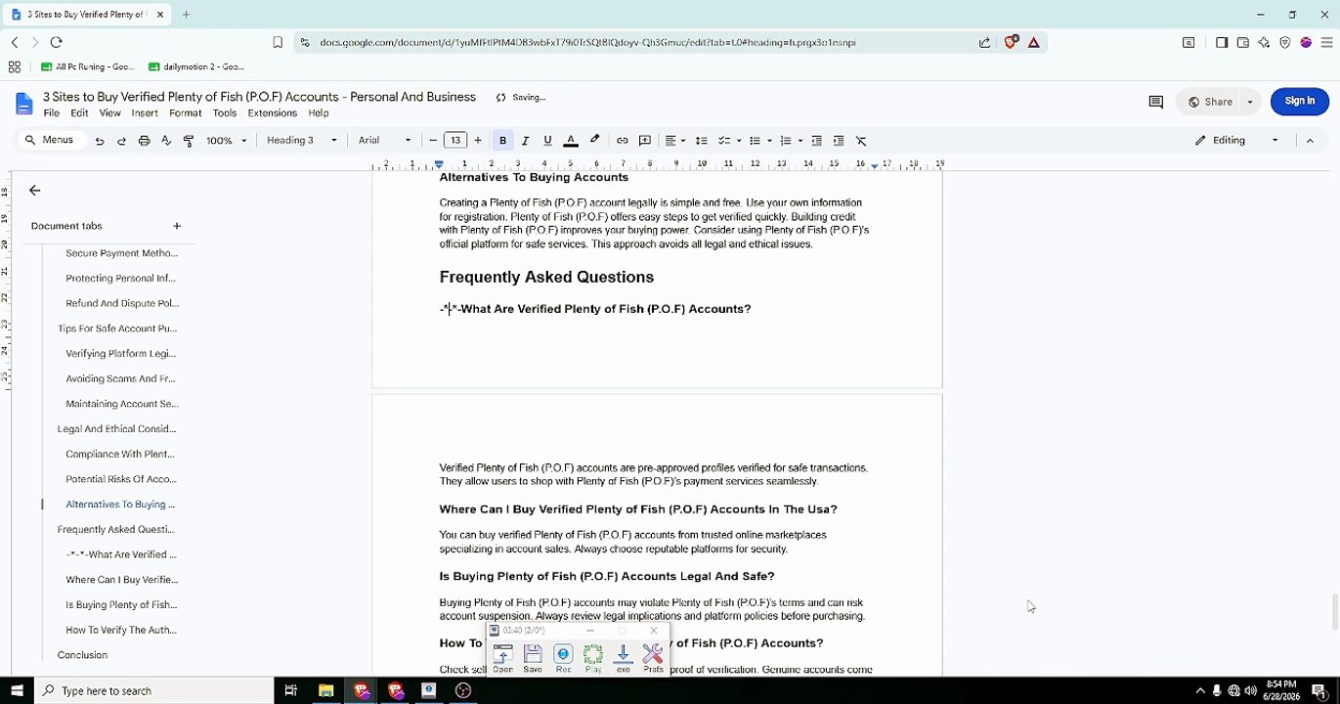This screenshot has height=704, width=1340.
Task: Open the 'All Pc Runing' bookmark
Action: (88, 66)
